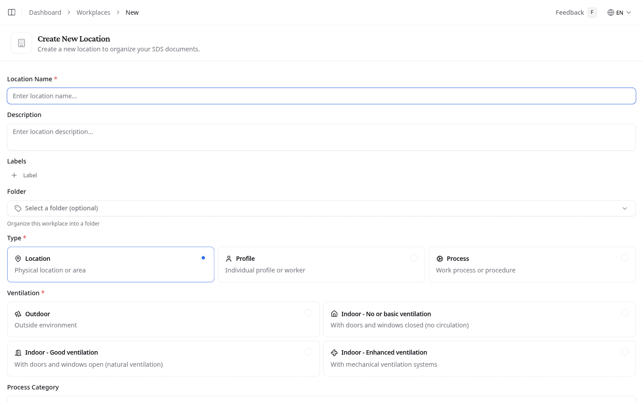Click the Location Name input field
Image resolution: width=643 pixels, height=402 pixels.
click(321, 96)
